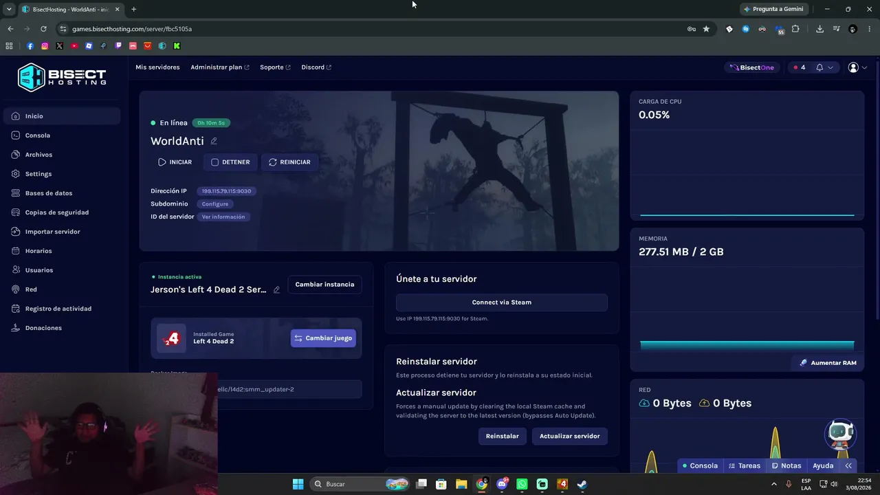Click the Cambiar juego button
This screenshot has height=495, width=880.
click(323, 338)
